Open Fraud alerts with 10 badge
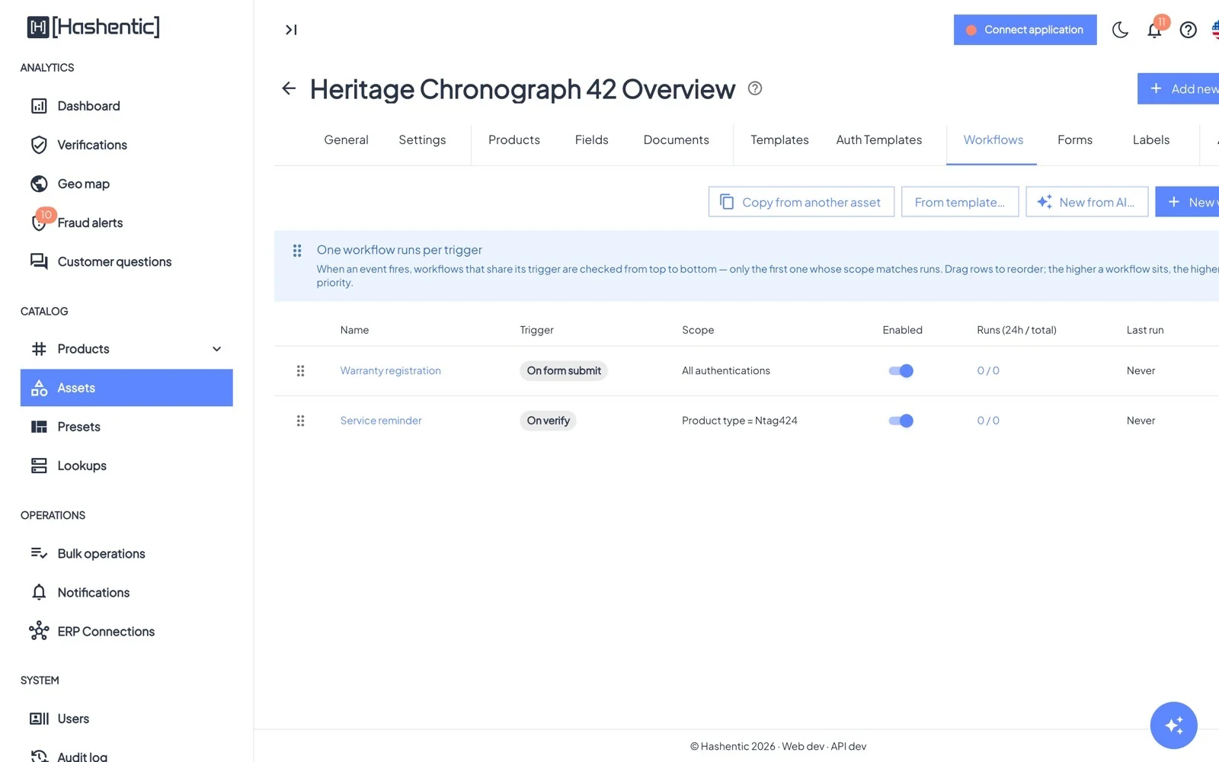This screenshot has width=1219, height=762. pyautogui.click(x=126, y=223)
